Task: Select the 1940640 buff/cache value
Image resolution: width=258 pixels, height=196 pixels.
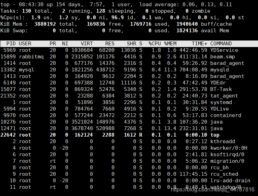Action: 187,24
